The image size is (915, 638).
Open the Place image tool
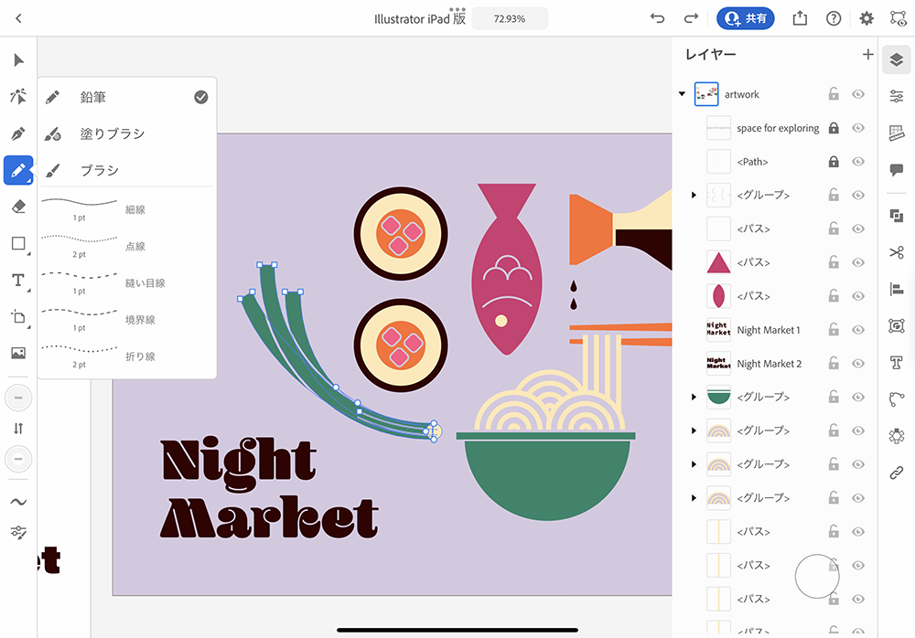click(18, 353)
